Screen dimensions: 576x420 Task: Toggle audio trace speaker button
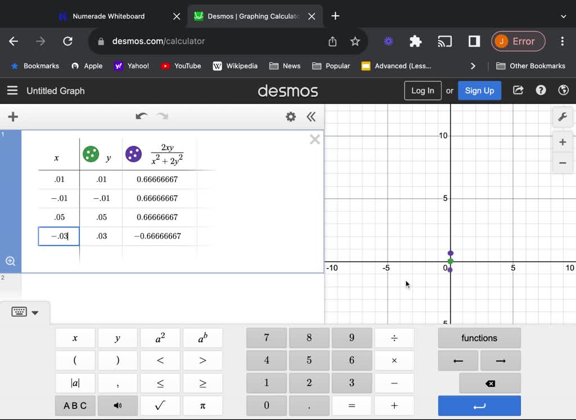pos(118,405)
